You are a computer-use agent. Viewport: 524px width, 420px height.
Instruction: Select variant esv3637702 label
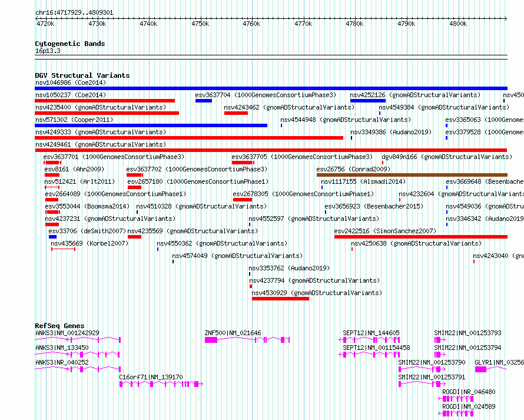click(197, 169)
